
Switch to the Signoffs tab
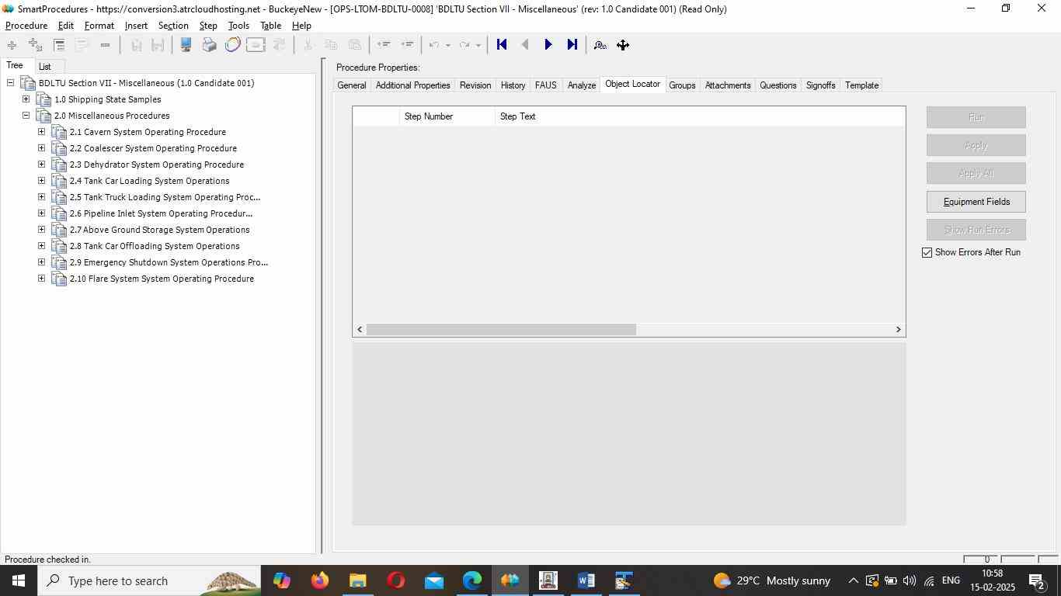pyautogui.click(x=820, y=85)
